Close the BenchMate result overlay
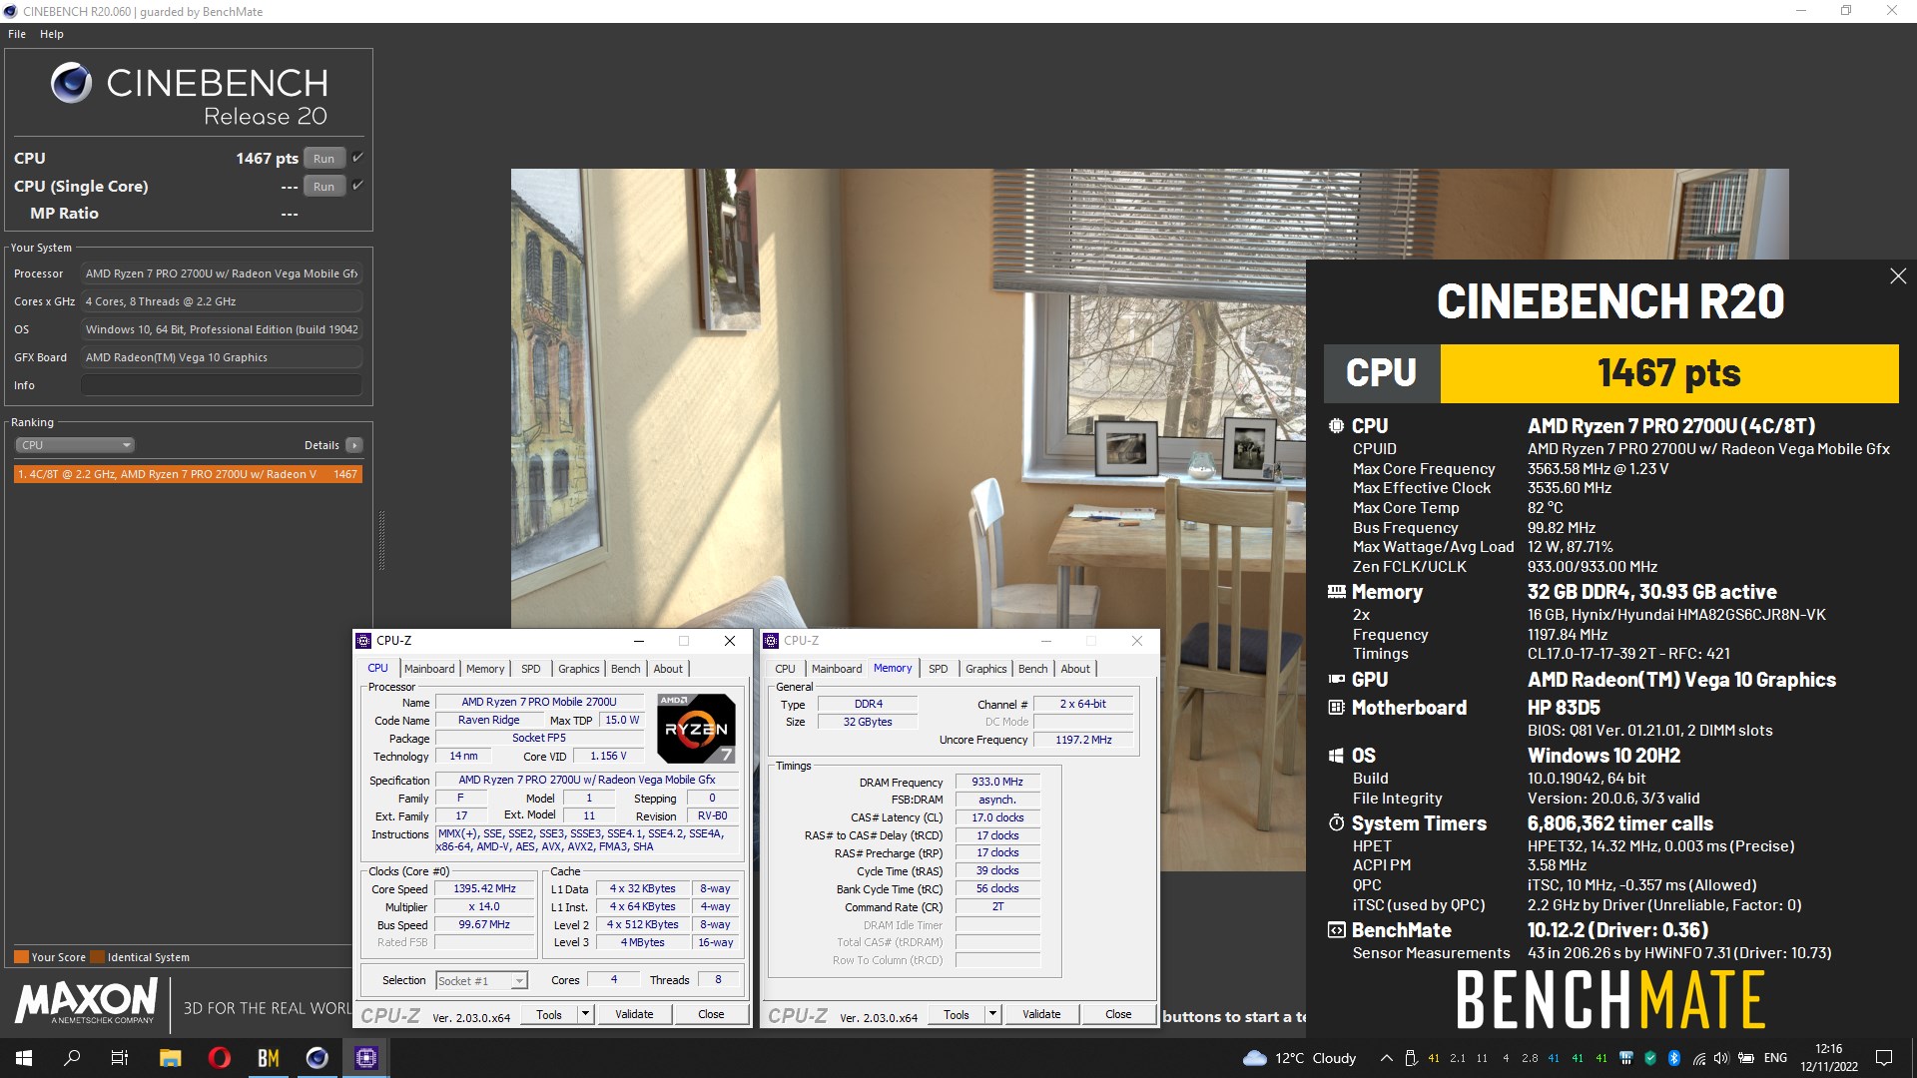1917x1078 pixels. 1898,276
